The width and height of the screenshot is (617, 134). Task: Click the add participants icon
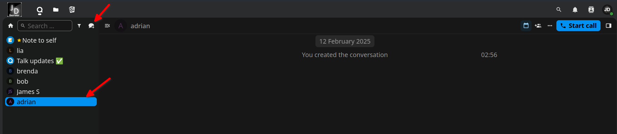pyautogui.click(x=538, y=26)
